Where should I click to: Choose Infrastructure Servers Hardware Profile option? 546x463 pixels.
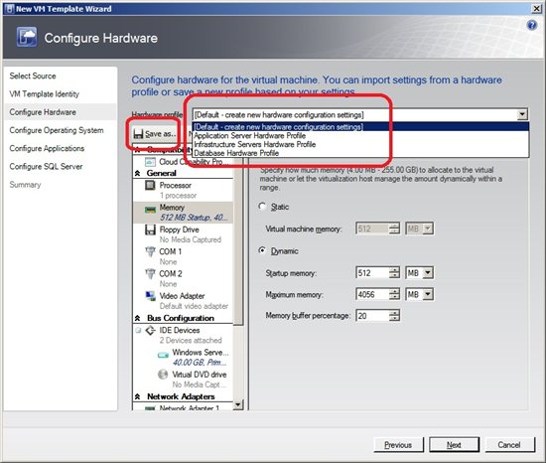(x=360, y=144)
